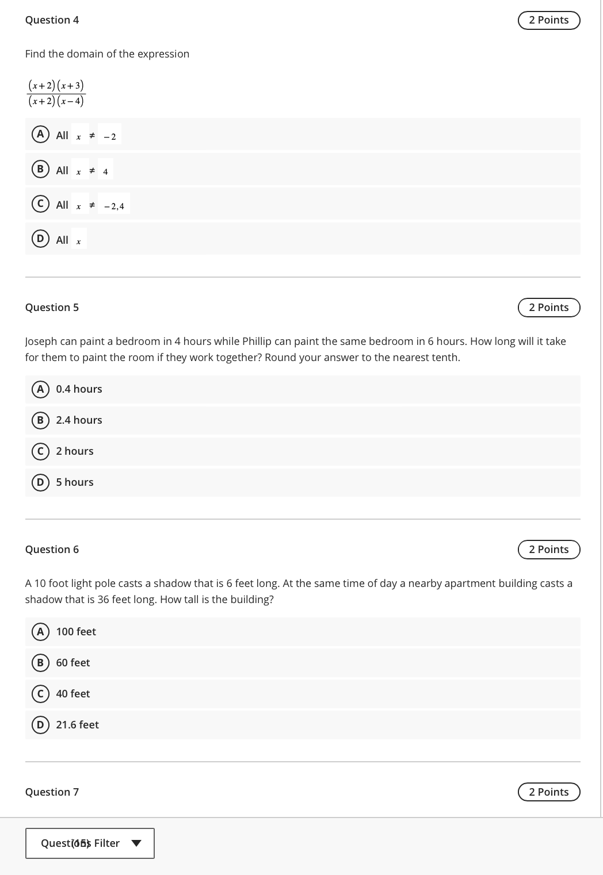The height and width of the screenshot is (875, 603).
Task: Click the '2 Points' badge on Question 5
Action: point(548,308)
